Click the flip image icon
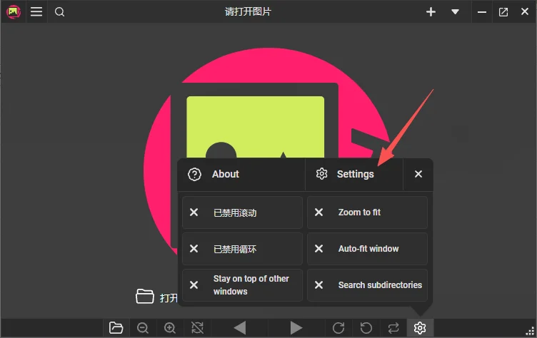 tap(393, 328)
